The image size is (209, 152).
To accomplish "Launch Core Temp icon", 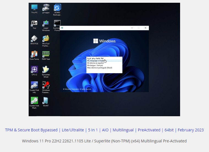I will [34, 55].
